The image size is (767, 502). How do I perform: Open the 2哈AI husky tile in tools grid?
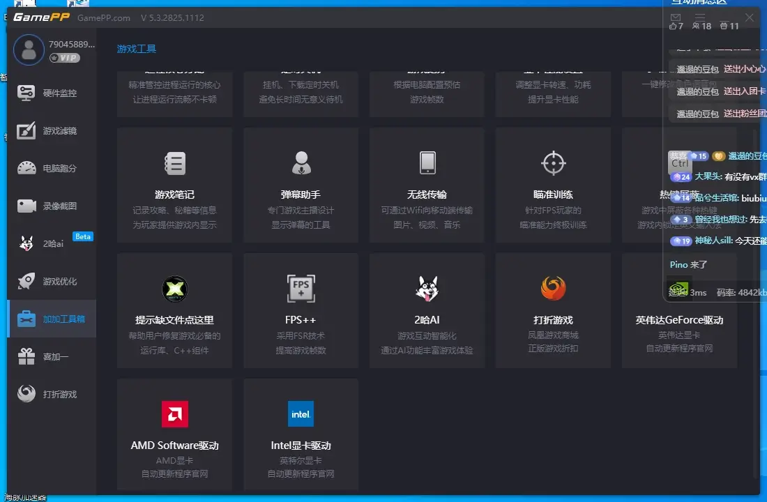[x=427, y=289]
